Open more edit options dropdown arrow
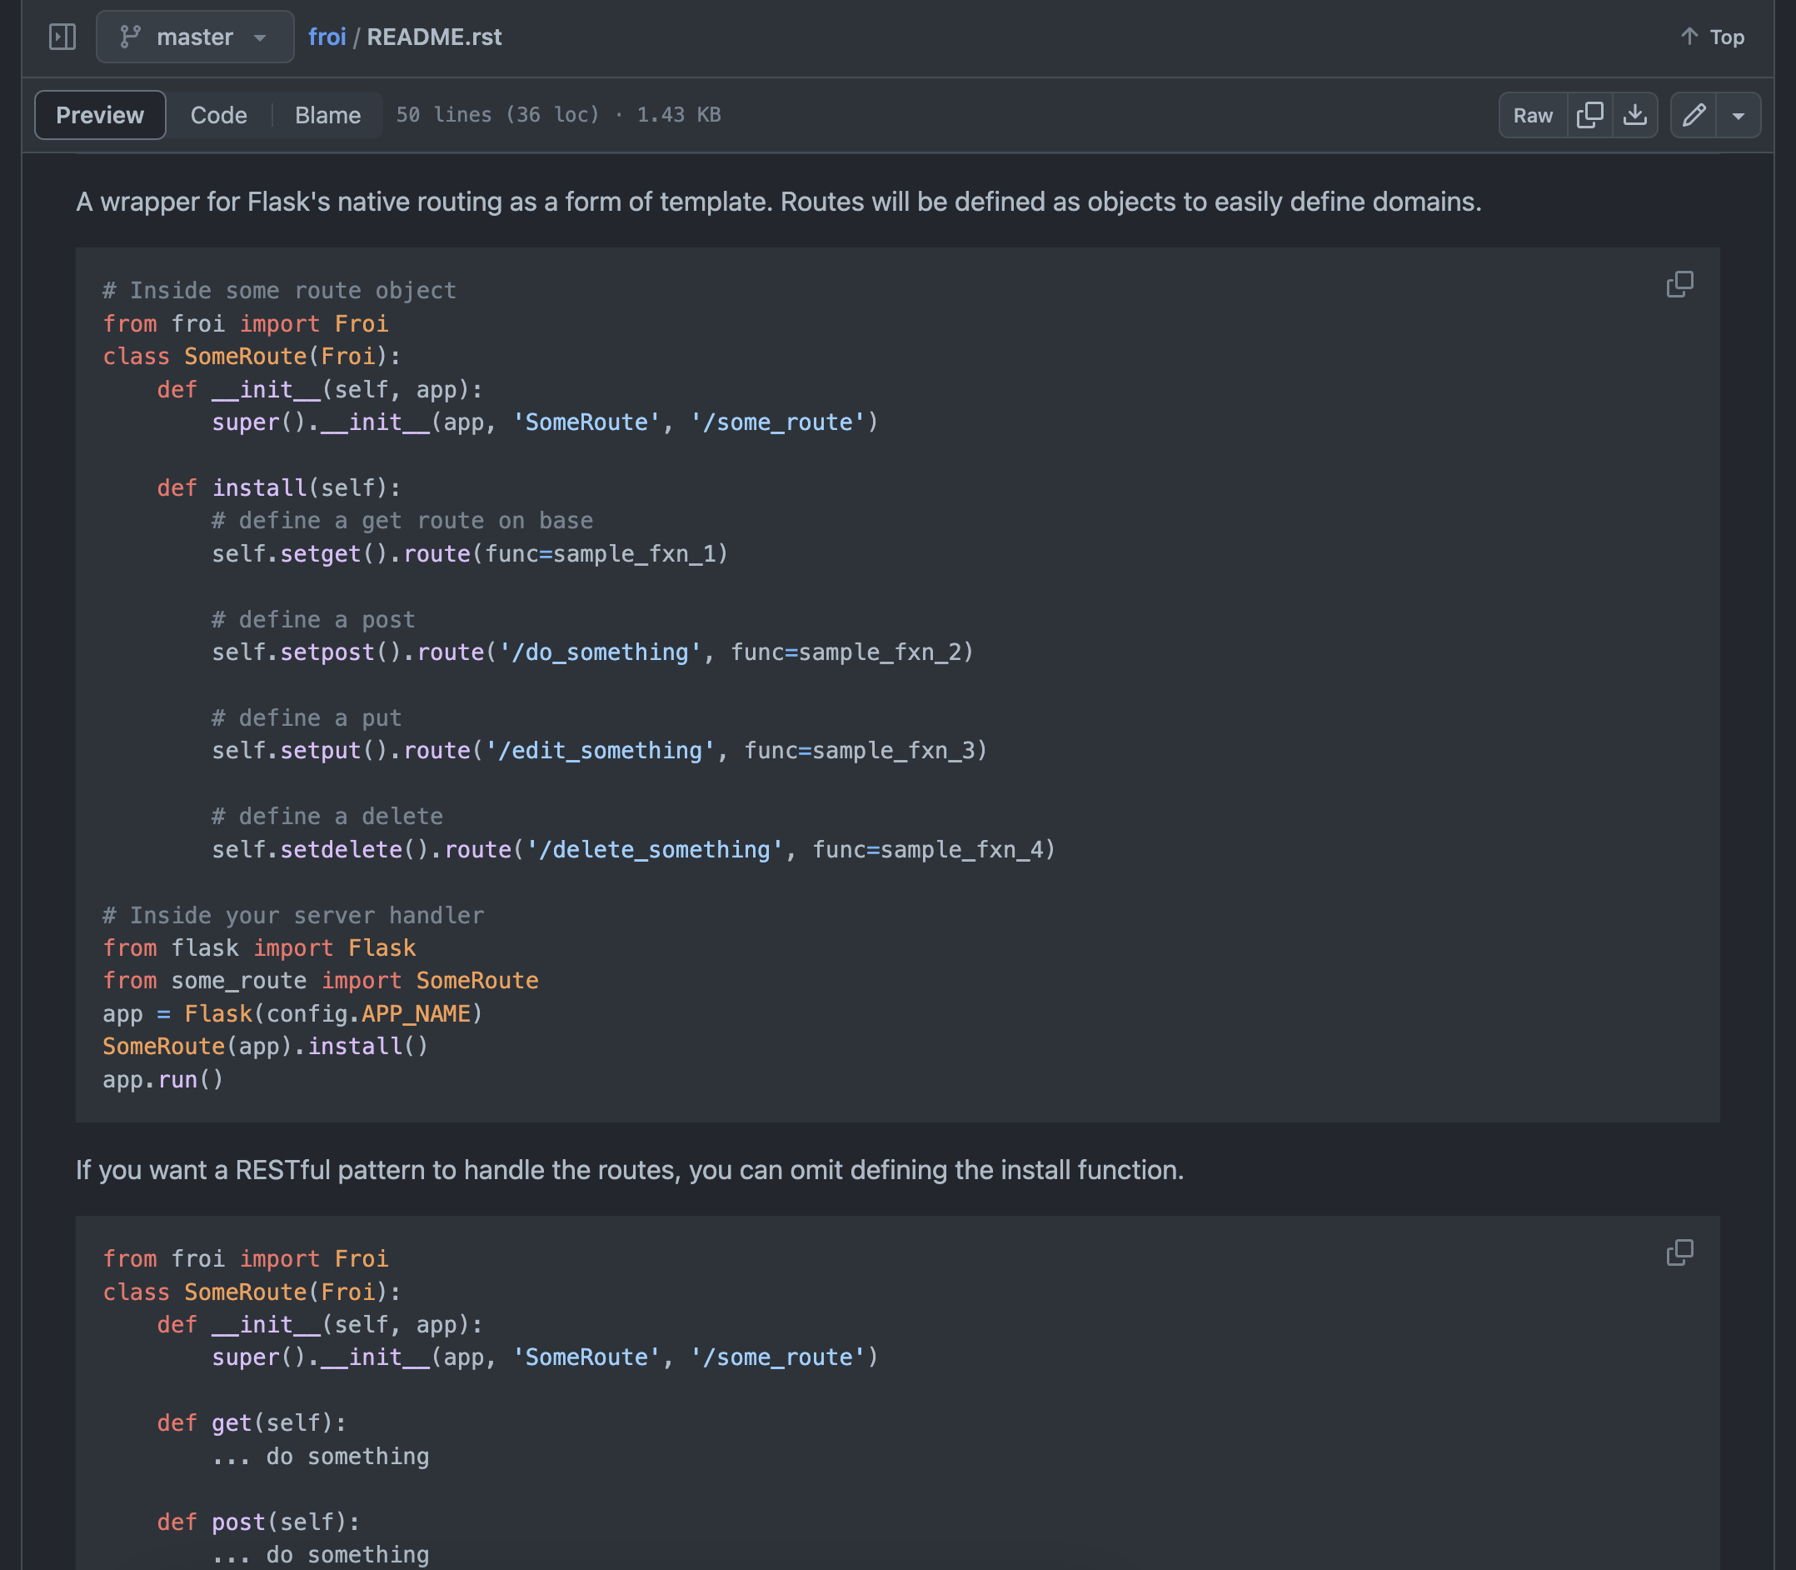 point(1739,115)
